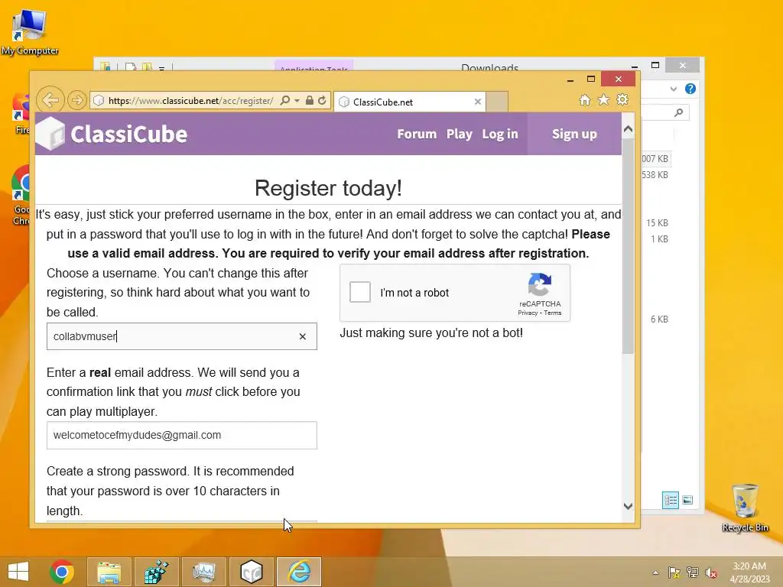Viewport: 783px width, 587px height.
Task: Open the ClassiCube cube taskbar app
Action: pos(251,572)
